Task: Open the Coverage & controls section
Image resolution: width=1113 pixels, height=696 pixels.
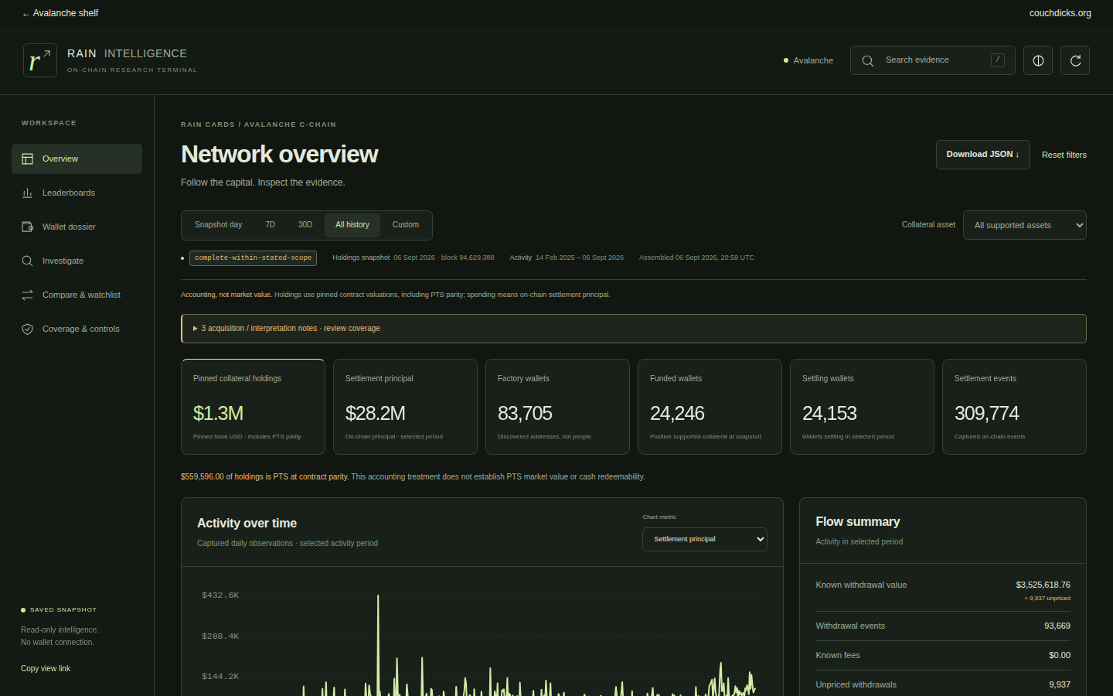Action: click(x=77, y=329)
